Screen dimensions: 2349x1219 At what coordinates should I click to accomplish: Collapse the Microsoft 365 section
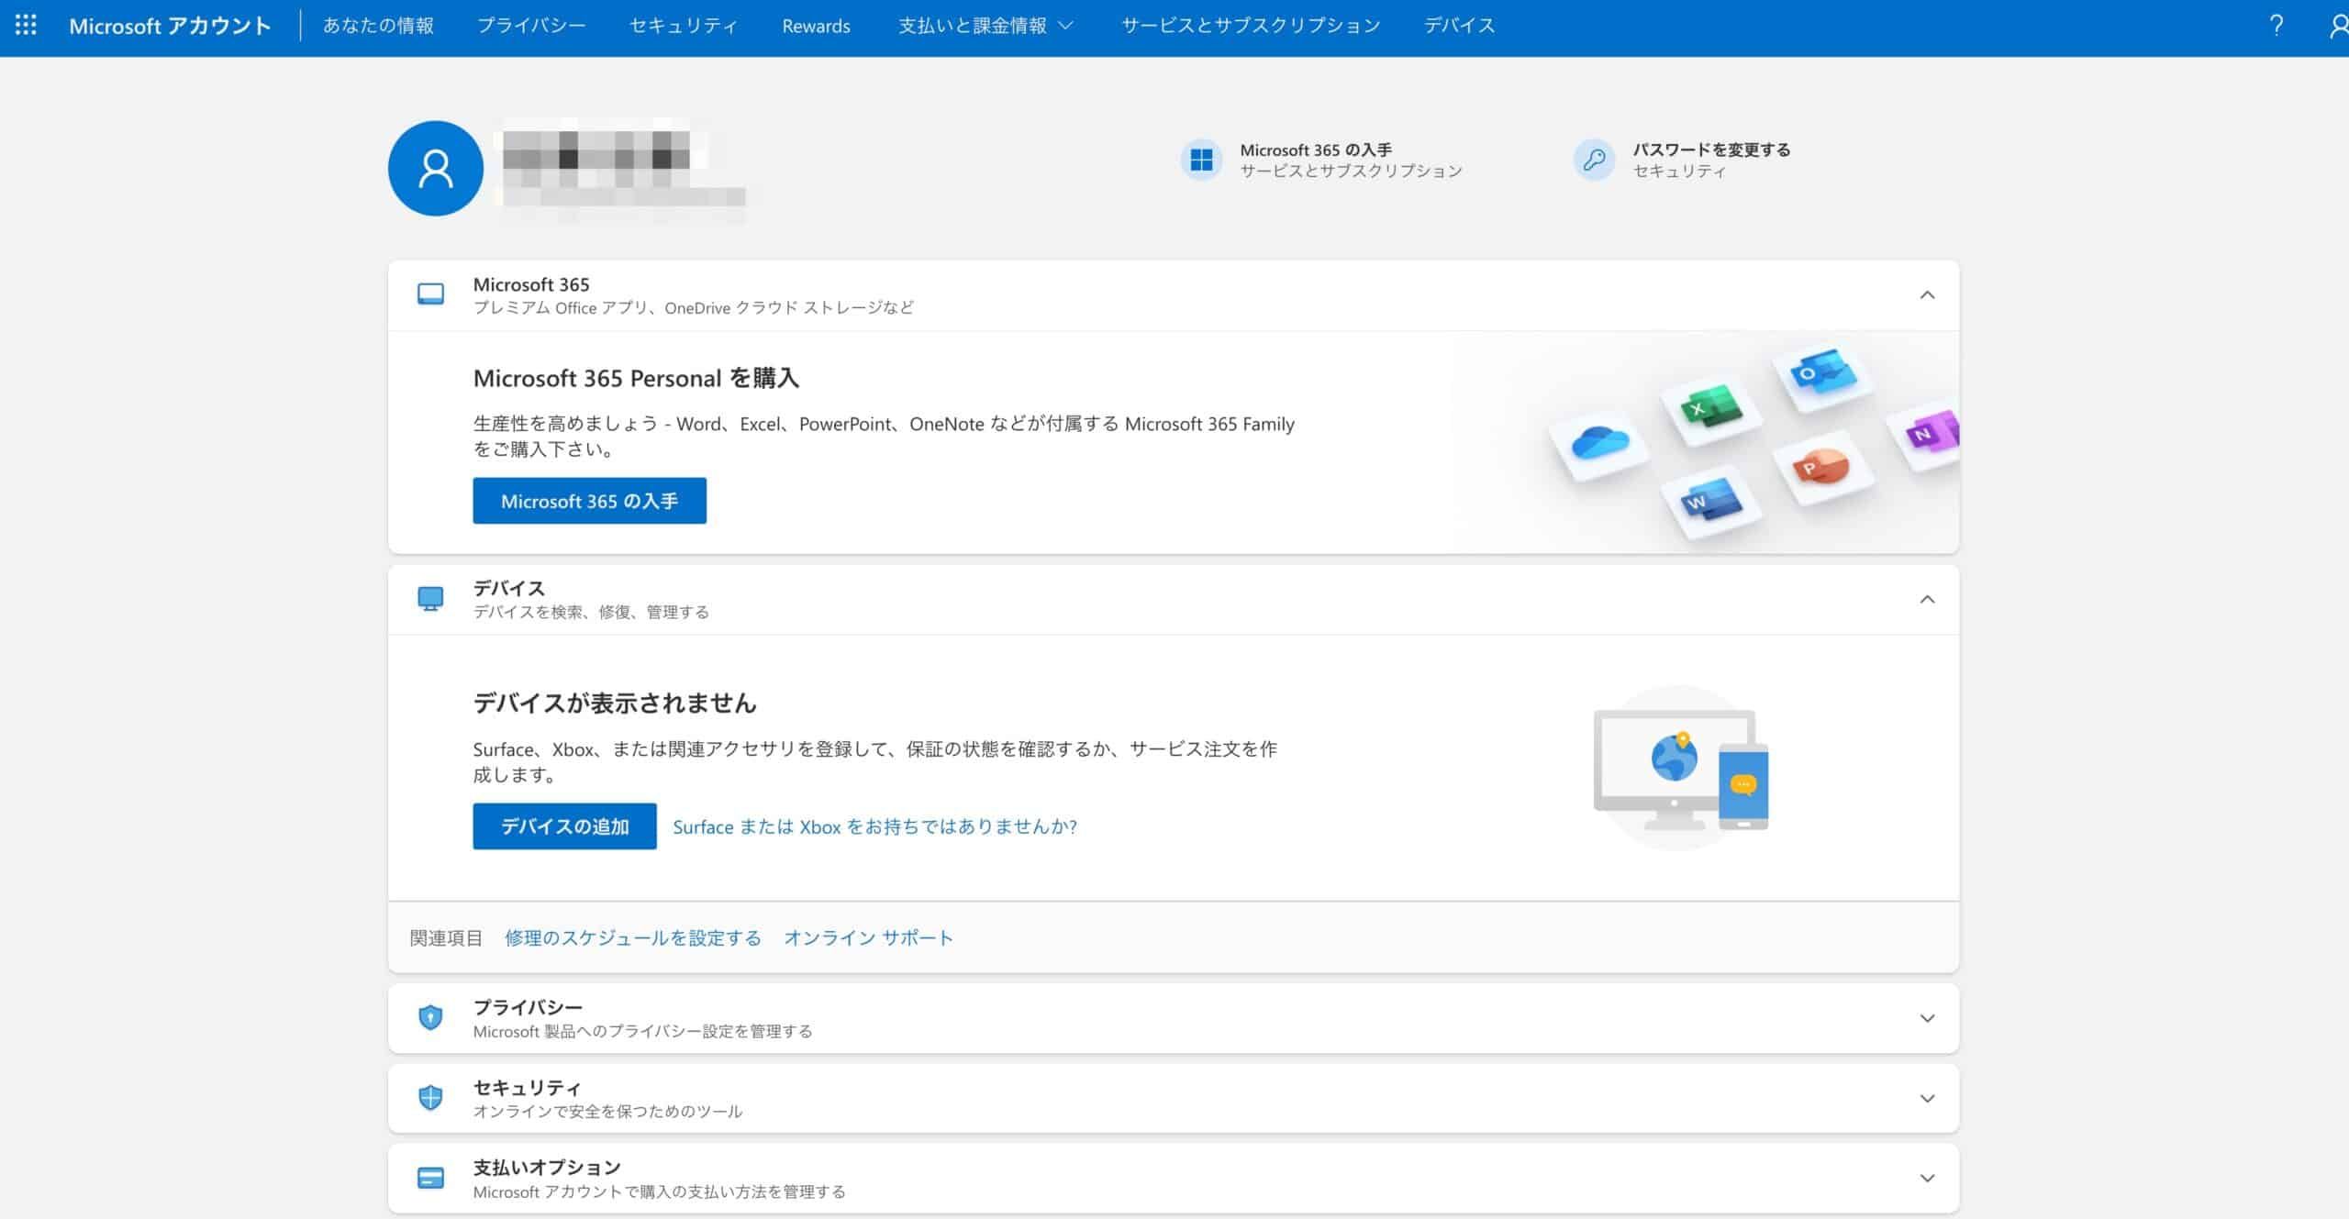pos(1927,294)
